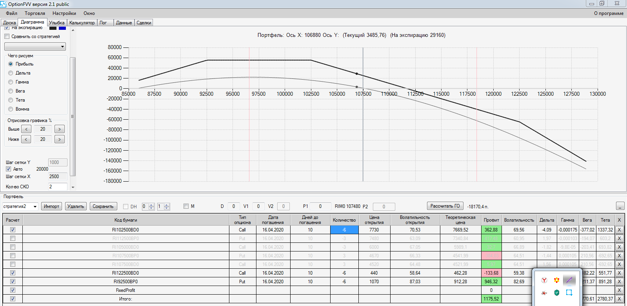Decrease the Выше percentage with left arrow
The height and width of the screenshot is (306, 627).
tap(26, 129)
